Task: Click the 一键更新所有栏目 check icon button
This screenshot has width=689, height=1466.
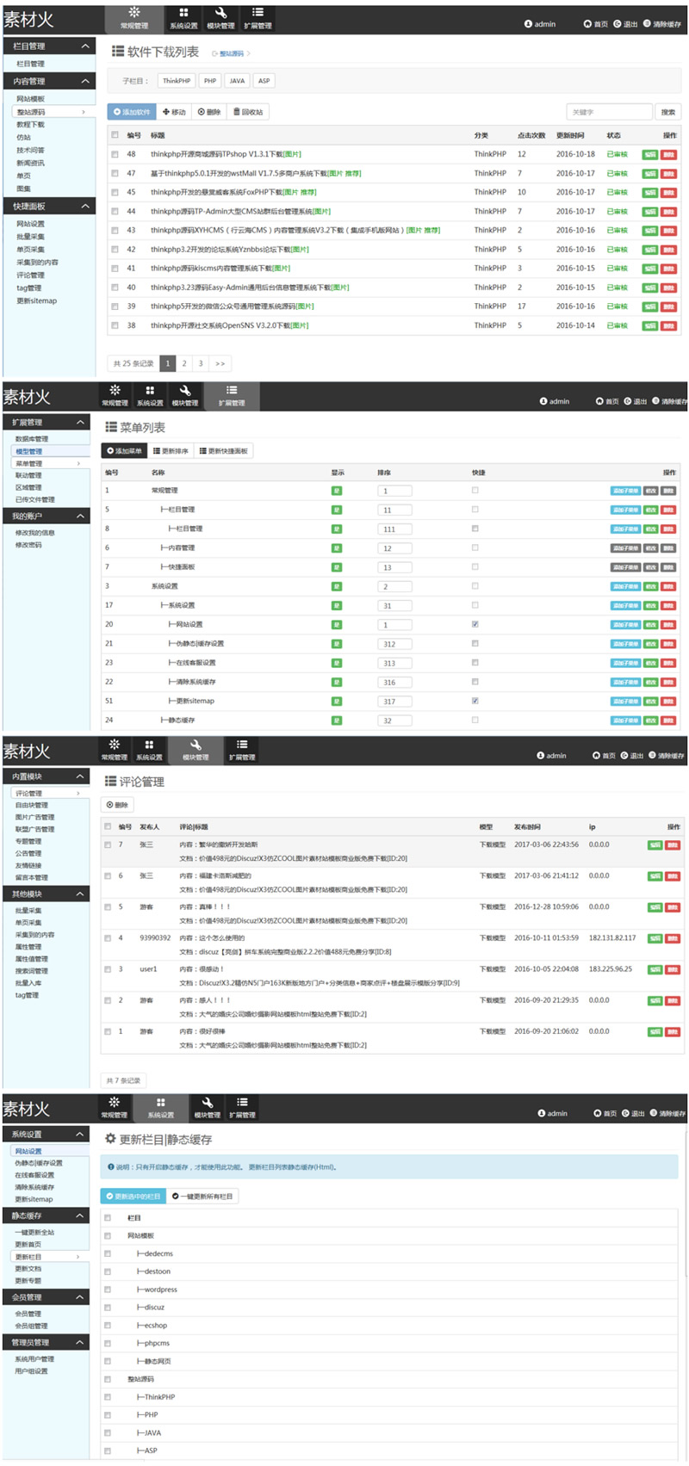Action: [x=202, y=1196]
